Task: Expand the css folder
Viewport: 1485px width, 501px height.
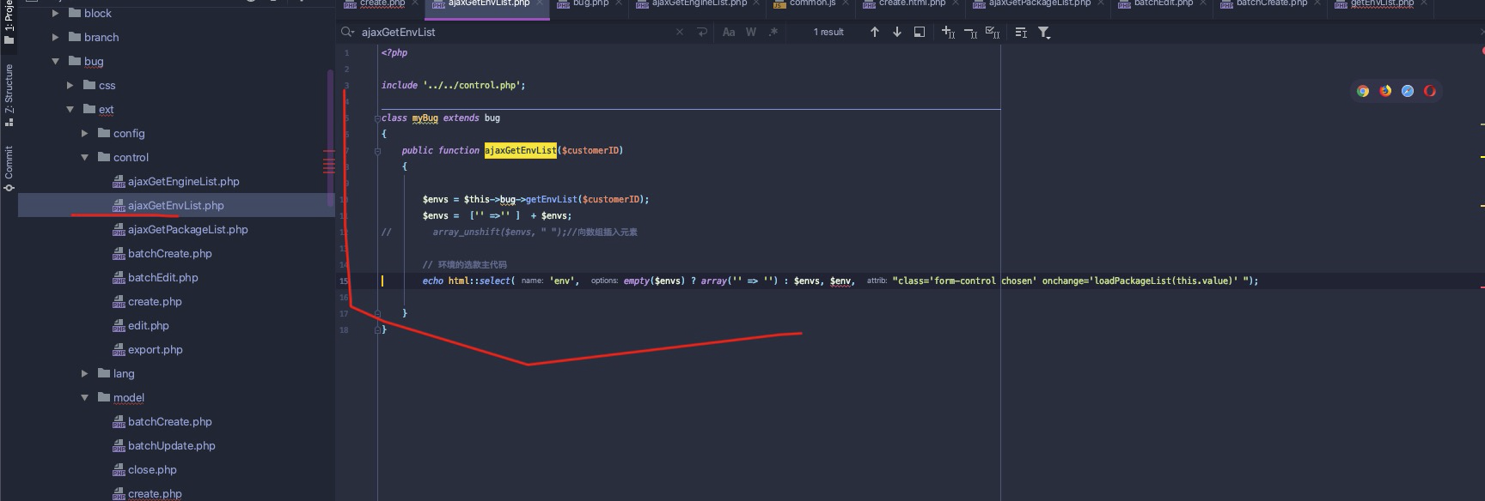Action: click(x=70, y=85)
